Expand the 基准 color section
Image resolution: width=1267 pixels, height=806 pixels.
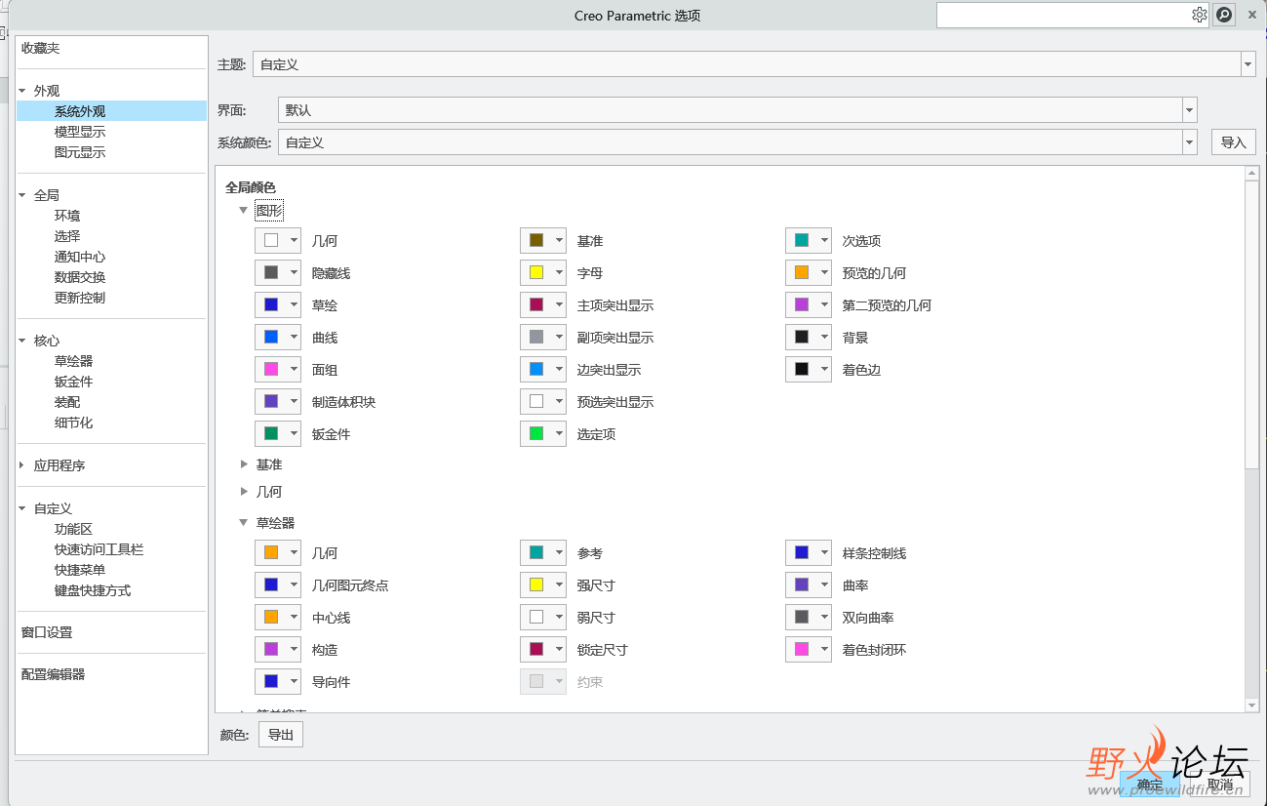(x=244, y=464)
